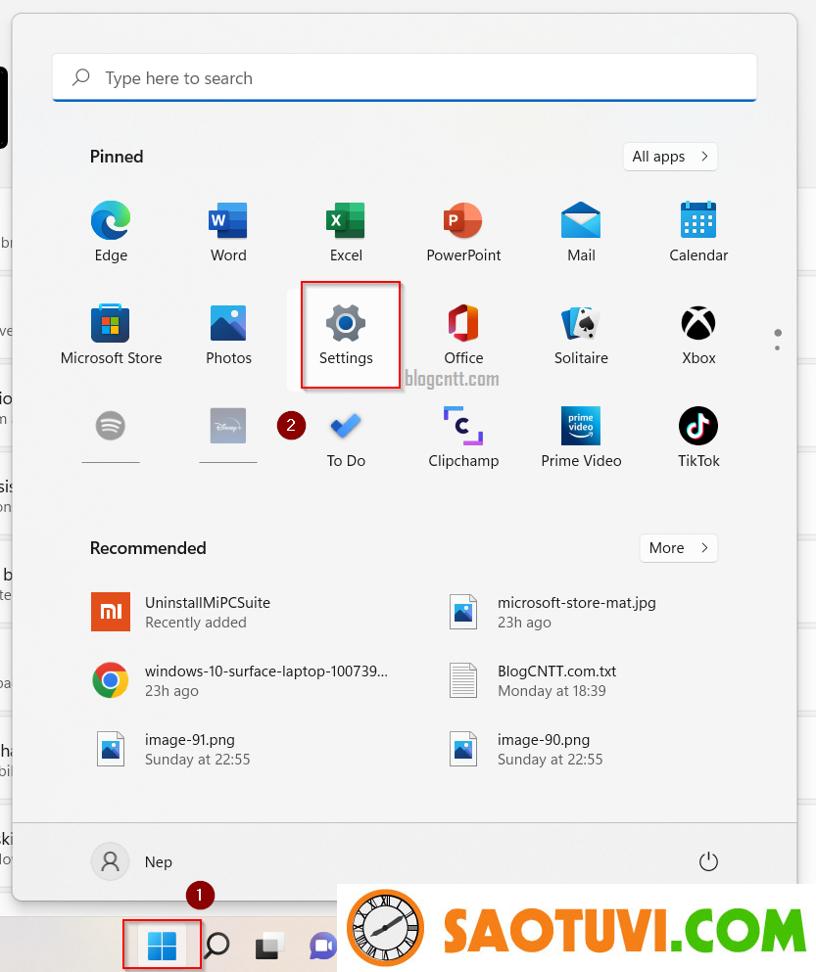The width and height of the screenshot is (816, 972).
Task: Click the Type here to search box
Action: pyautogui.click(x=404, y=78)
